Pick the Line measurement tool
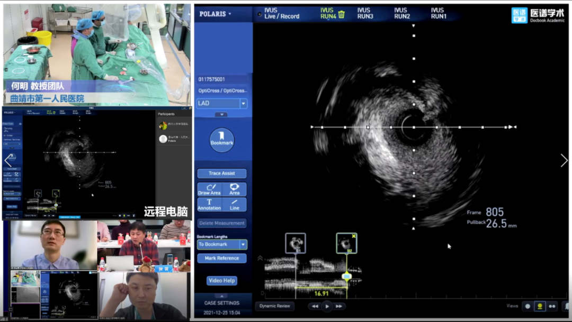Screen dimensions: 572x322 coord(234,205)
